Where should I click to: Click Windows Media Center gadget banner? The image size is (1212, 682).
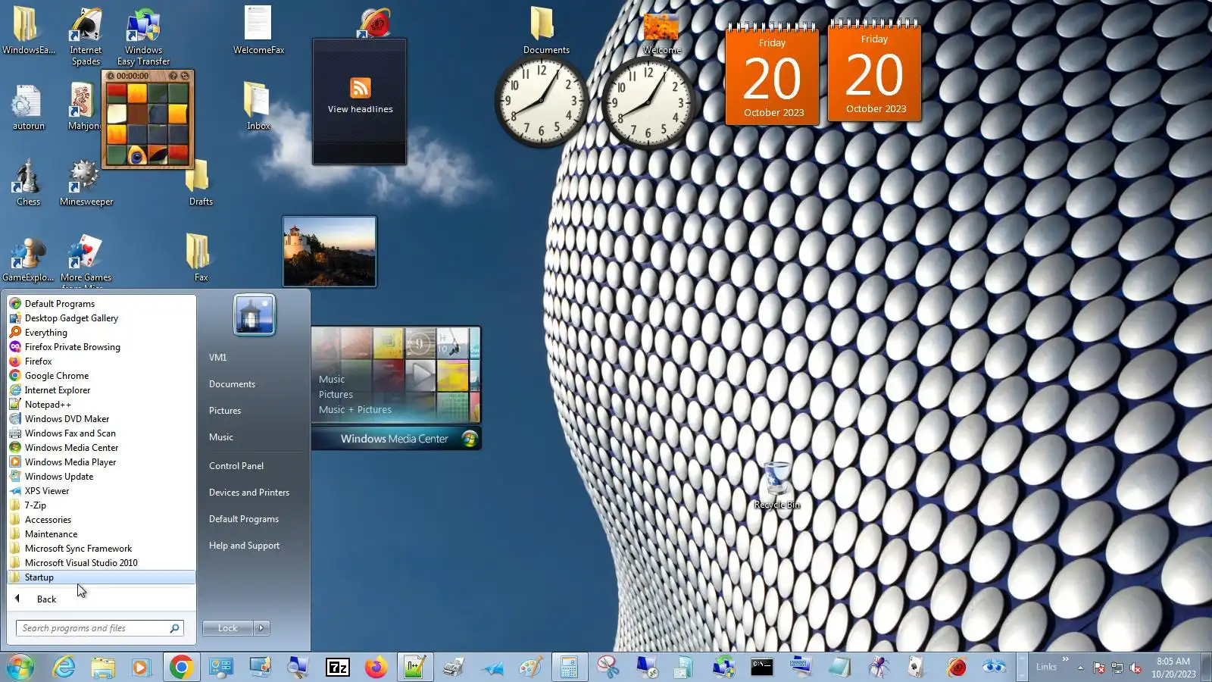[x=396, y=439]
